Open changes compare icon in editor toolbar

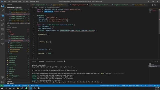tap(152, 5)
